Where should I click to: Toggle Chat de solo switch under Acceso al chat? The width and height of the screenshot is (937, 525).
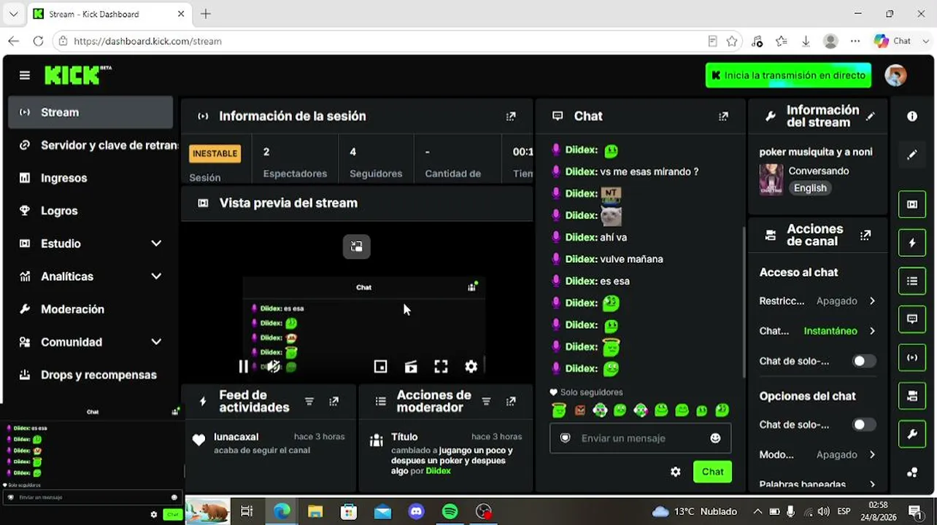click(x=864, y=361)
